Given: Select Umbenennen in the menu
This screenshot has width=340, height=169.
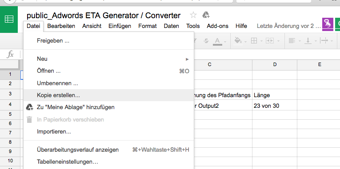Looking at the screenshot, I should point(108,83).
